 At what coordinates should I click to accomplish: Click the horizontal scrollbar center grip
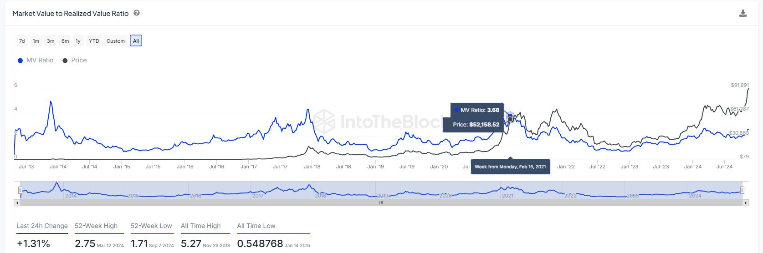click(x=381, y=203)
